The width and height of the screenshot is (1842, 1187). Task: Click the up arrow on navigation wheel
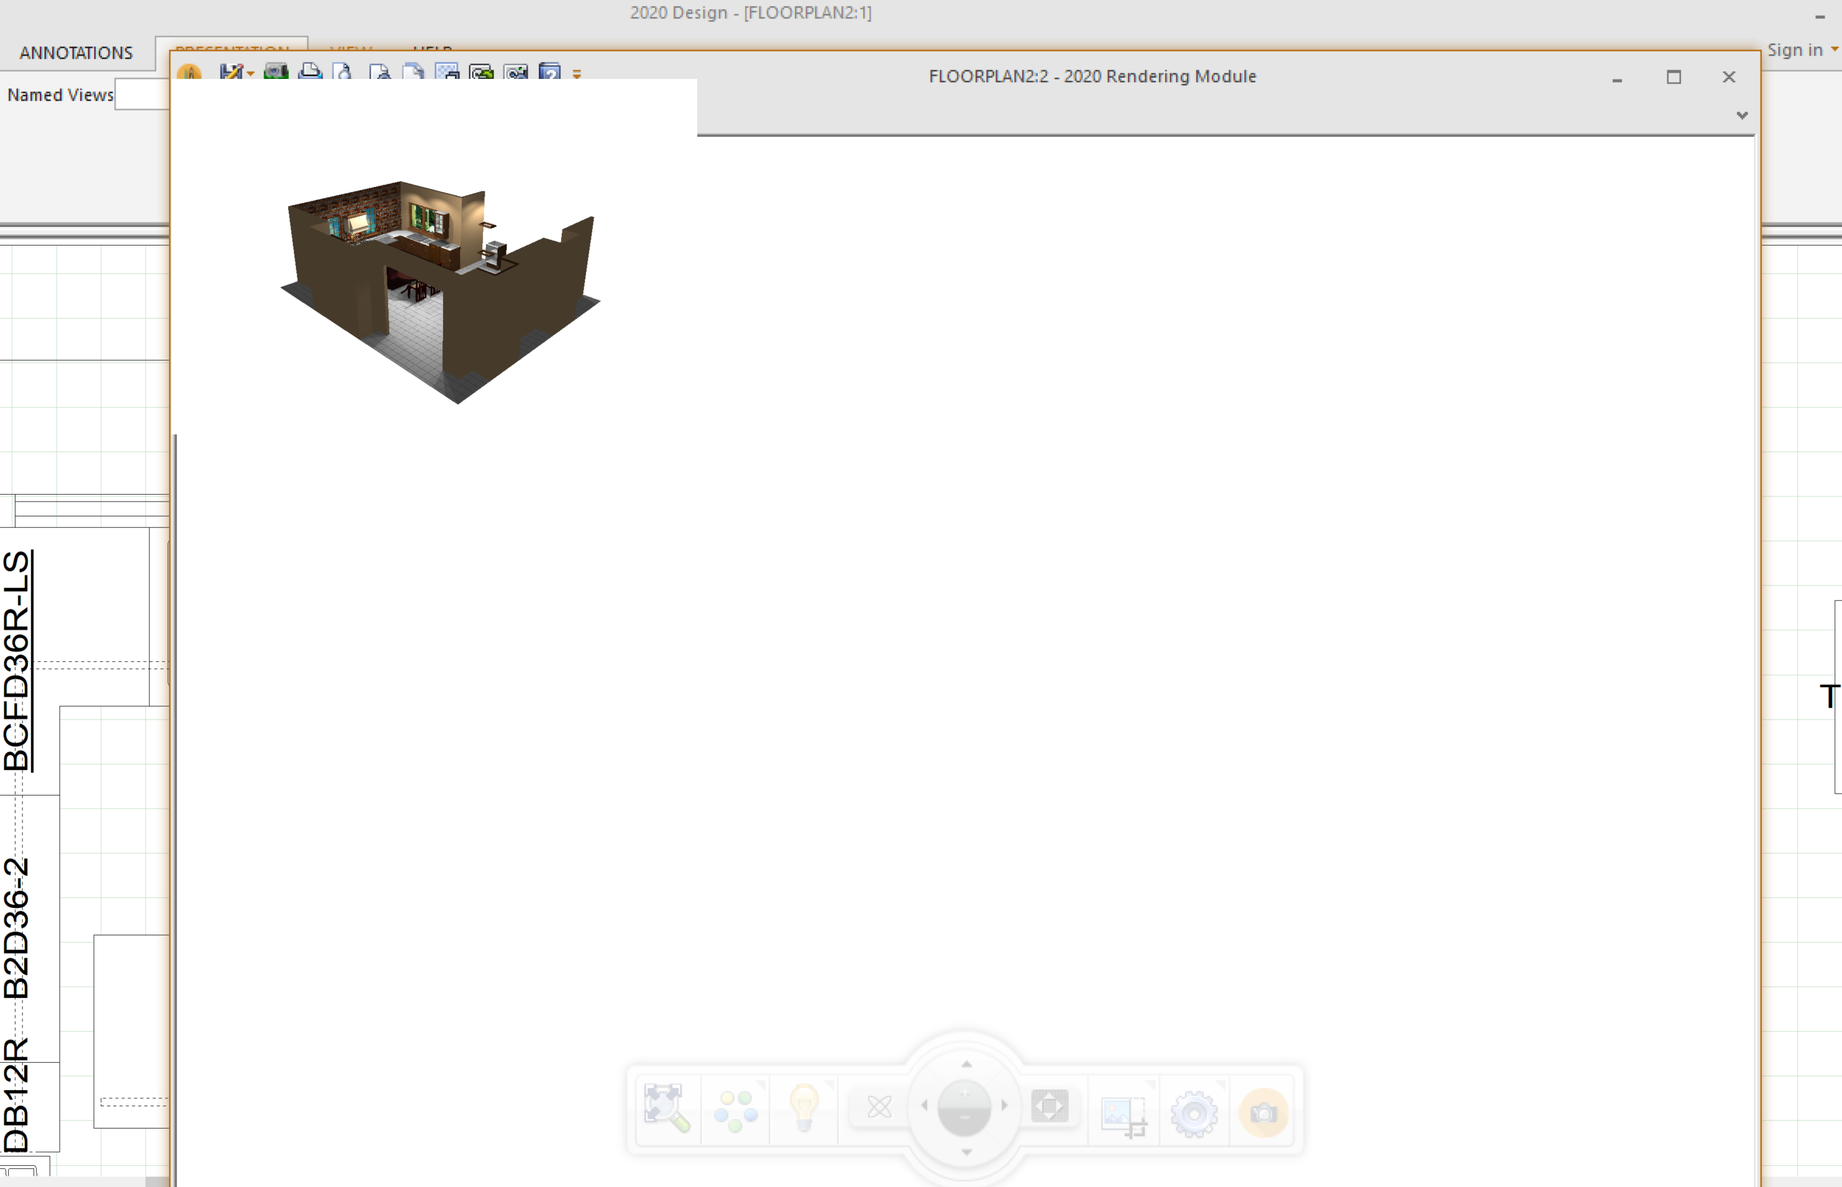coord(966,1064)
